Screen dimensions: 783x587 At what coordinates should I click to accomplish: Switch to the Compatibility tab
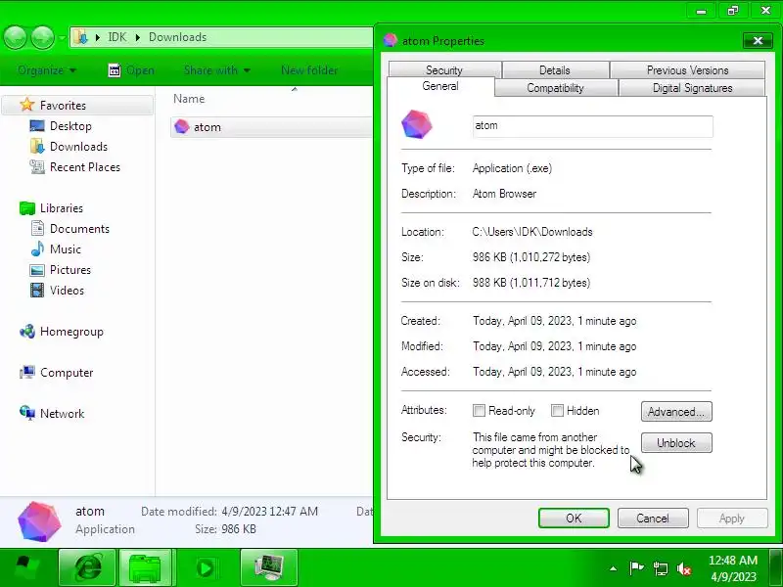click(x=555, y=88)
